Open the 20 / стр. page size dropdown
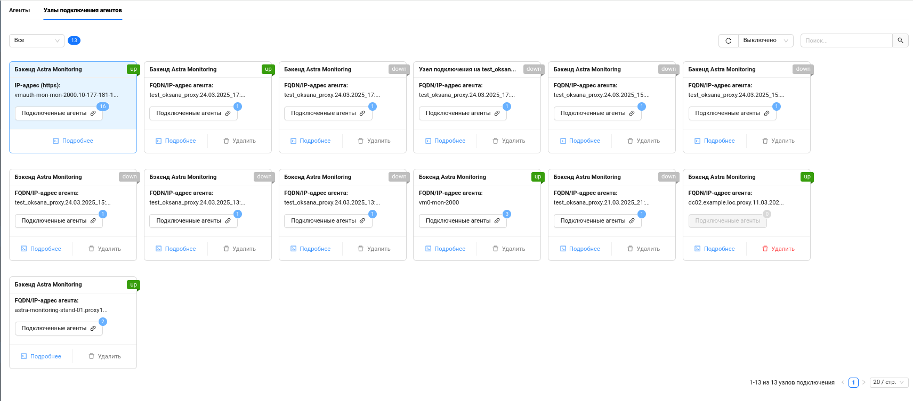The width and height of the screenshot is (913, 401). 889,382
